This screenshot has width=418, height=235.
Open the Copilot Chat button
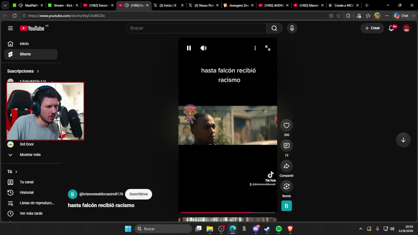tap(401, 16)
